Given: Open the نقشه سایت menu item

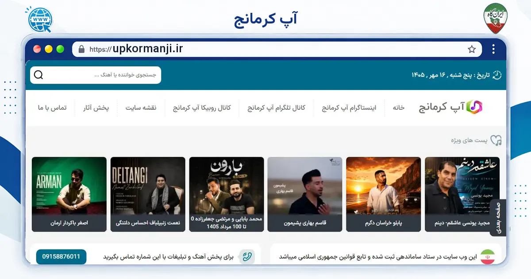Looking at the screenshot, I should pyautogui.click(x=141, y=108).
